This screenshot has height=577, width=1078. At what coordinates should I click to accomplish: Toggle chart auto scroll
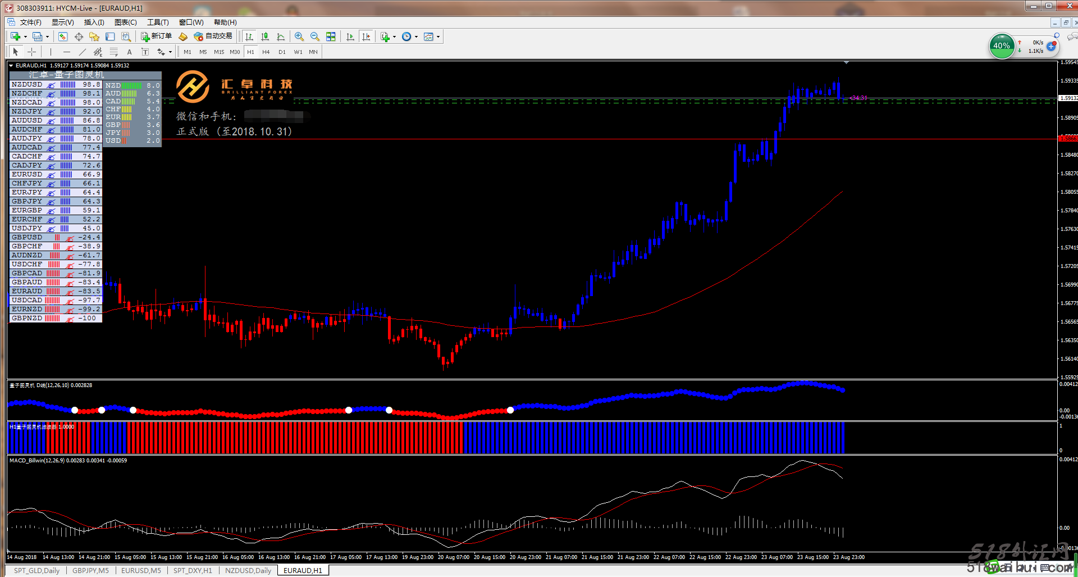tap(350, 37)
